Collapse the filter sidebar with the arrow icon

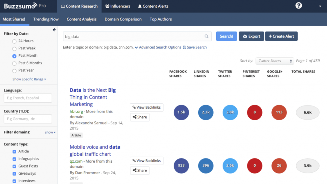click(x=54, y=30)
